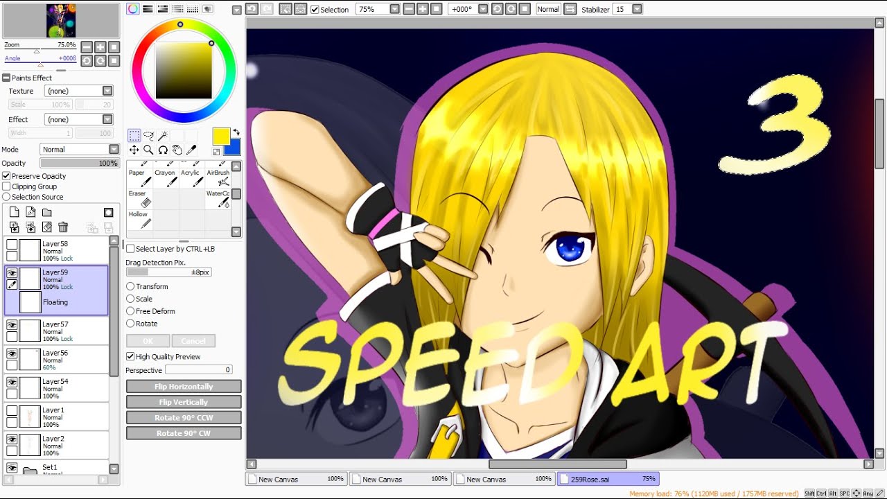
Task: Select Layer54 in the layer list
Action: [56, 388]
